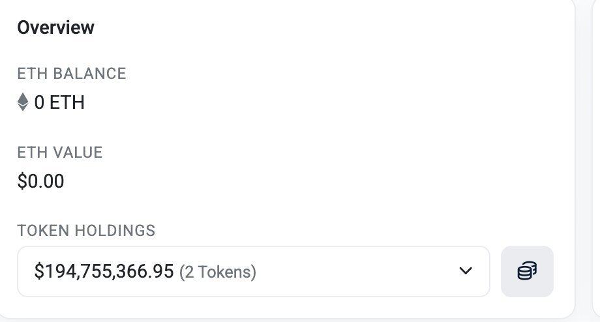Click the $0.00 ETH value amount

pyautogui.click(x=40, y=181)
